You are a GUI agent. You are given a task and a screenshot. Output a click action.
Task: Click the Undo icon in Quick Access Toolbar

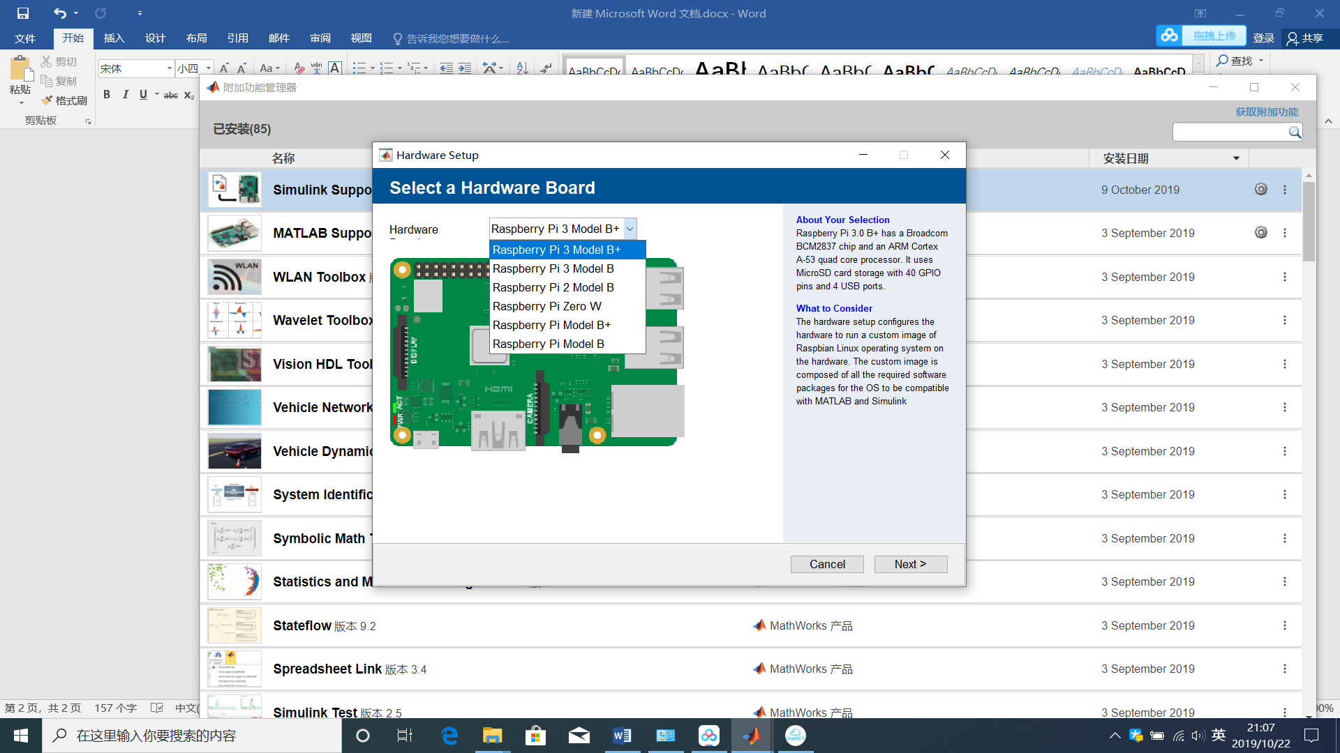point(59,13)
